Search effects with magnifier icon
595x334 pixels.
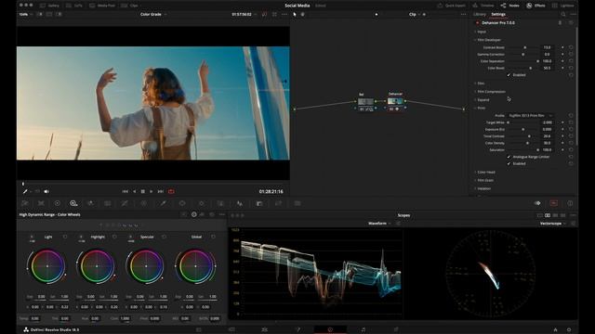click(x=563, y=15)
